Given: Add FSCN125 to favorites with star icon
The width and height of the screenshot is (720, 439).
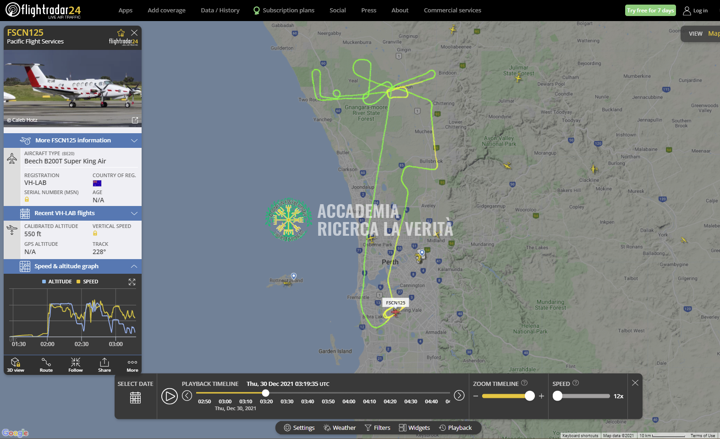Looking at the screenshot, I should [121, 33].
